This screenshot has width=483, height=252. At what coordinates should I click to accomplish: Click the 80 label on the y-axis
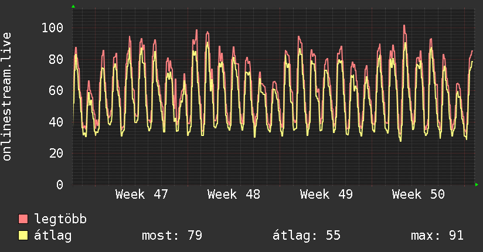pos(56,59)
